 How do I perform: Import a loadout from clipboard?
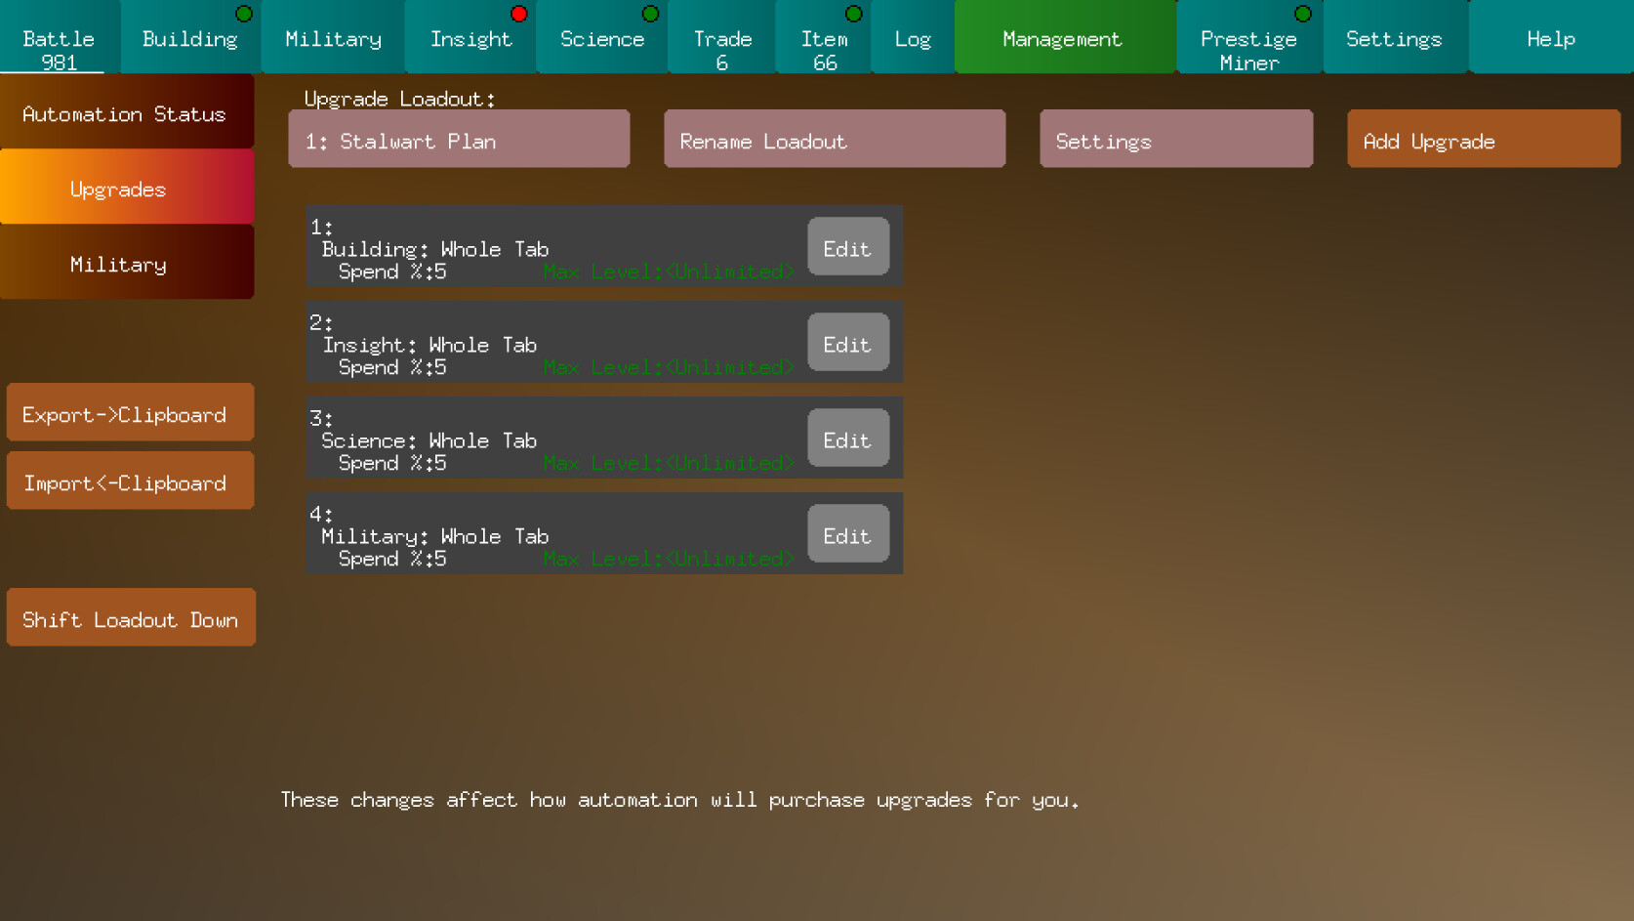[130, 481]
